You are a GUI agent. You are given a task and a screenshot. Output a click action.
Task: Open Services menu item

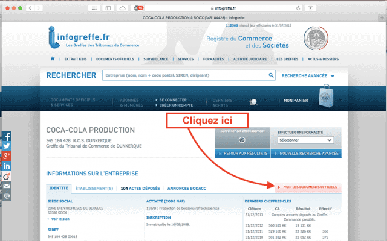186,59
